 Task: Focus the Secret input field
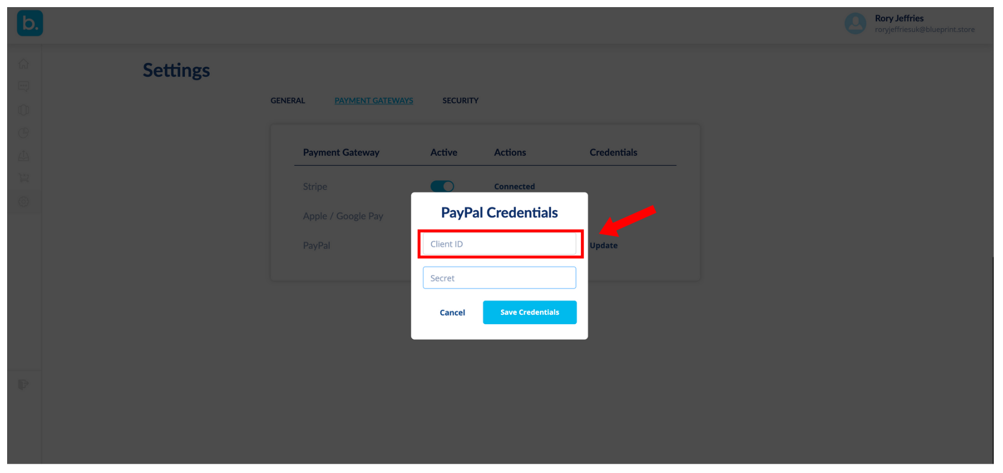coord(499,278)
